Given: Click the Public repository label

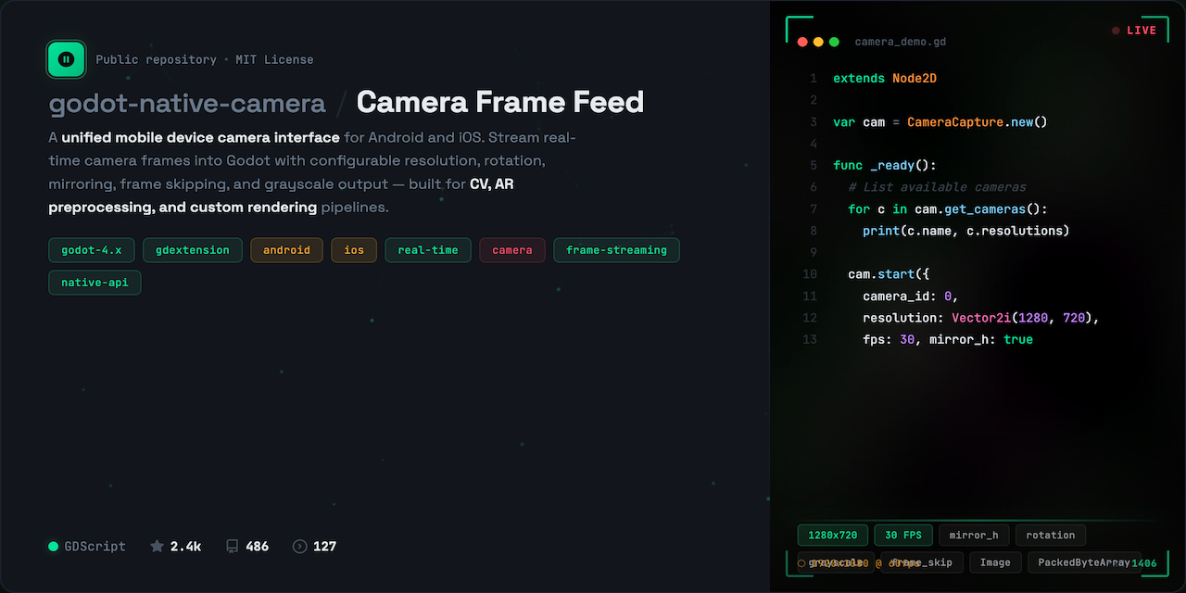Looking at the screenshot, I should tap(156, 59).
